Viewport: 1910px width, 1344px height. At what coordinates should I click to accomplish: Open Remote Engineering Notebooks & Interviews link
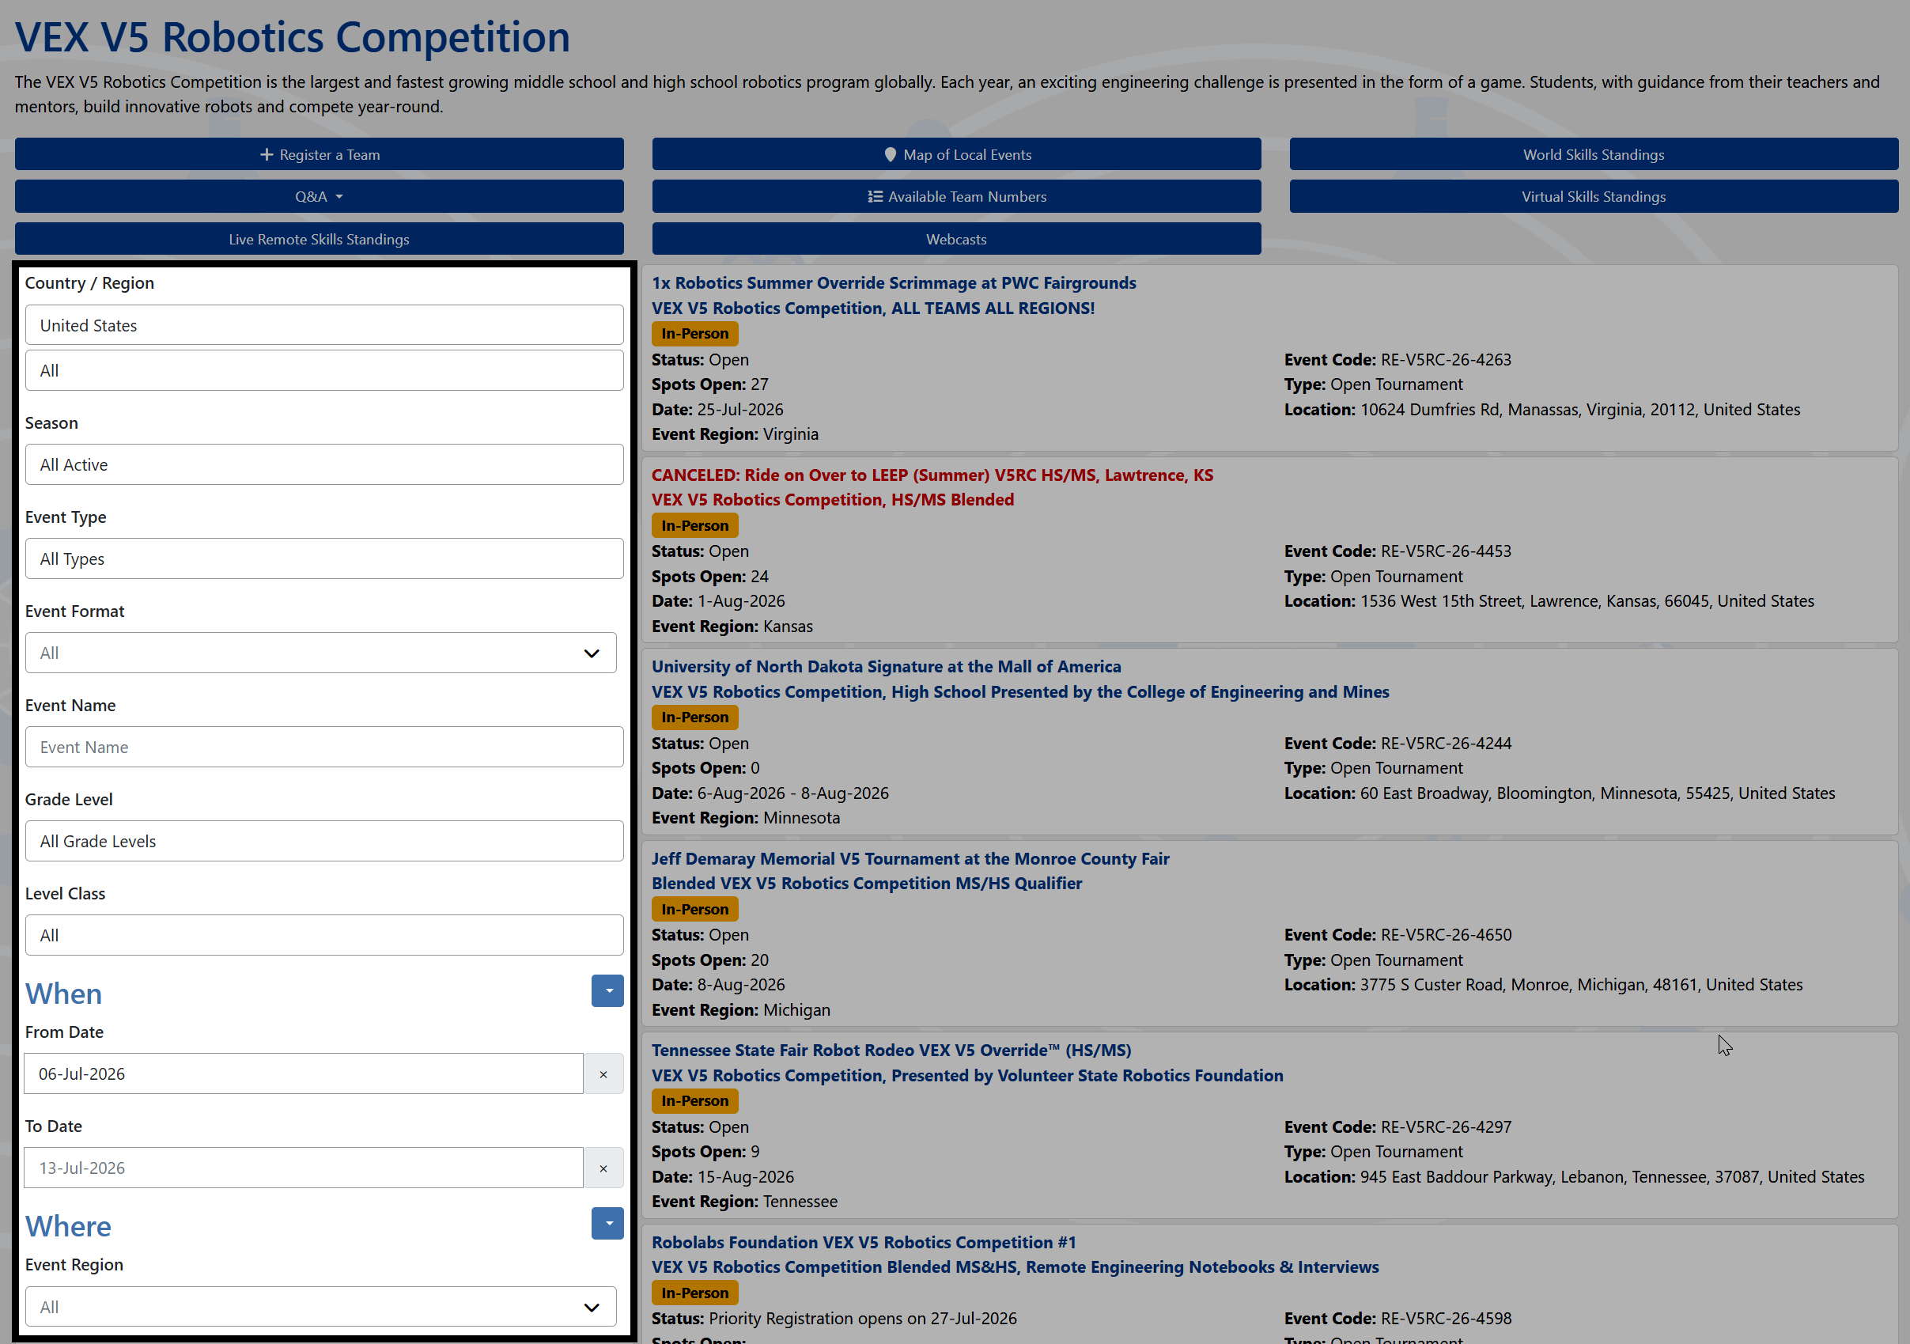[1015, 1266]
